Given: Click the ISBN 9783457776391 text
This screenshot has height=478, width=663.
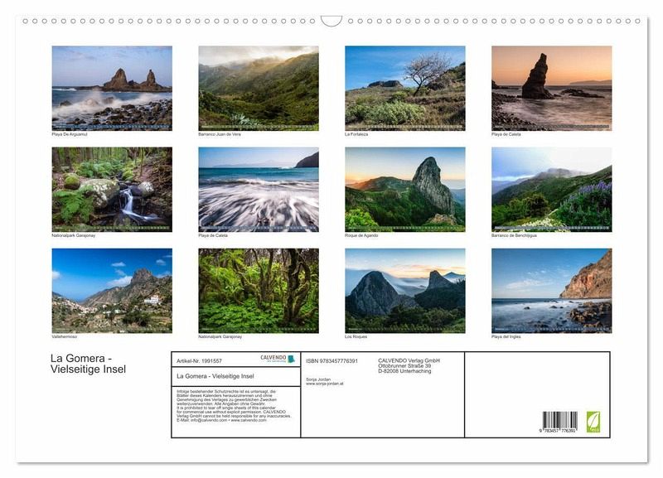Looking at the screenshot, I should click(x=331, y=360).
